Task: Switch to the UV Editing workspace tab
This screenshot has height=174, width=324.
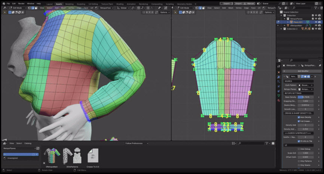Action: (x=93, y=4)
